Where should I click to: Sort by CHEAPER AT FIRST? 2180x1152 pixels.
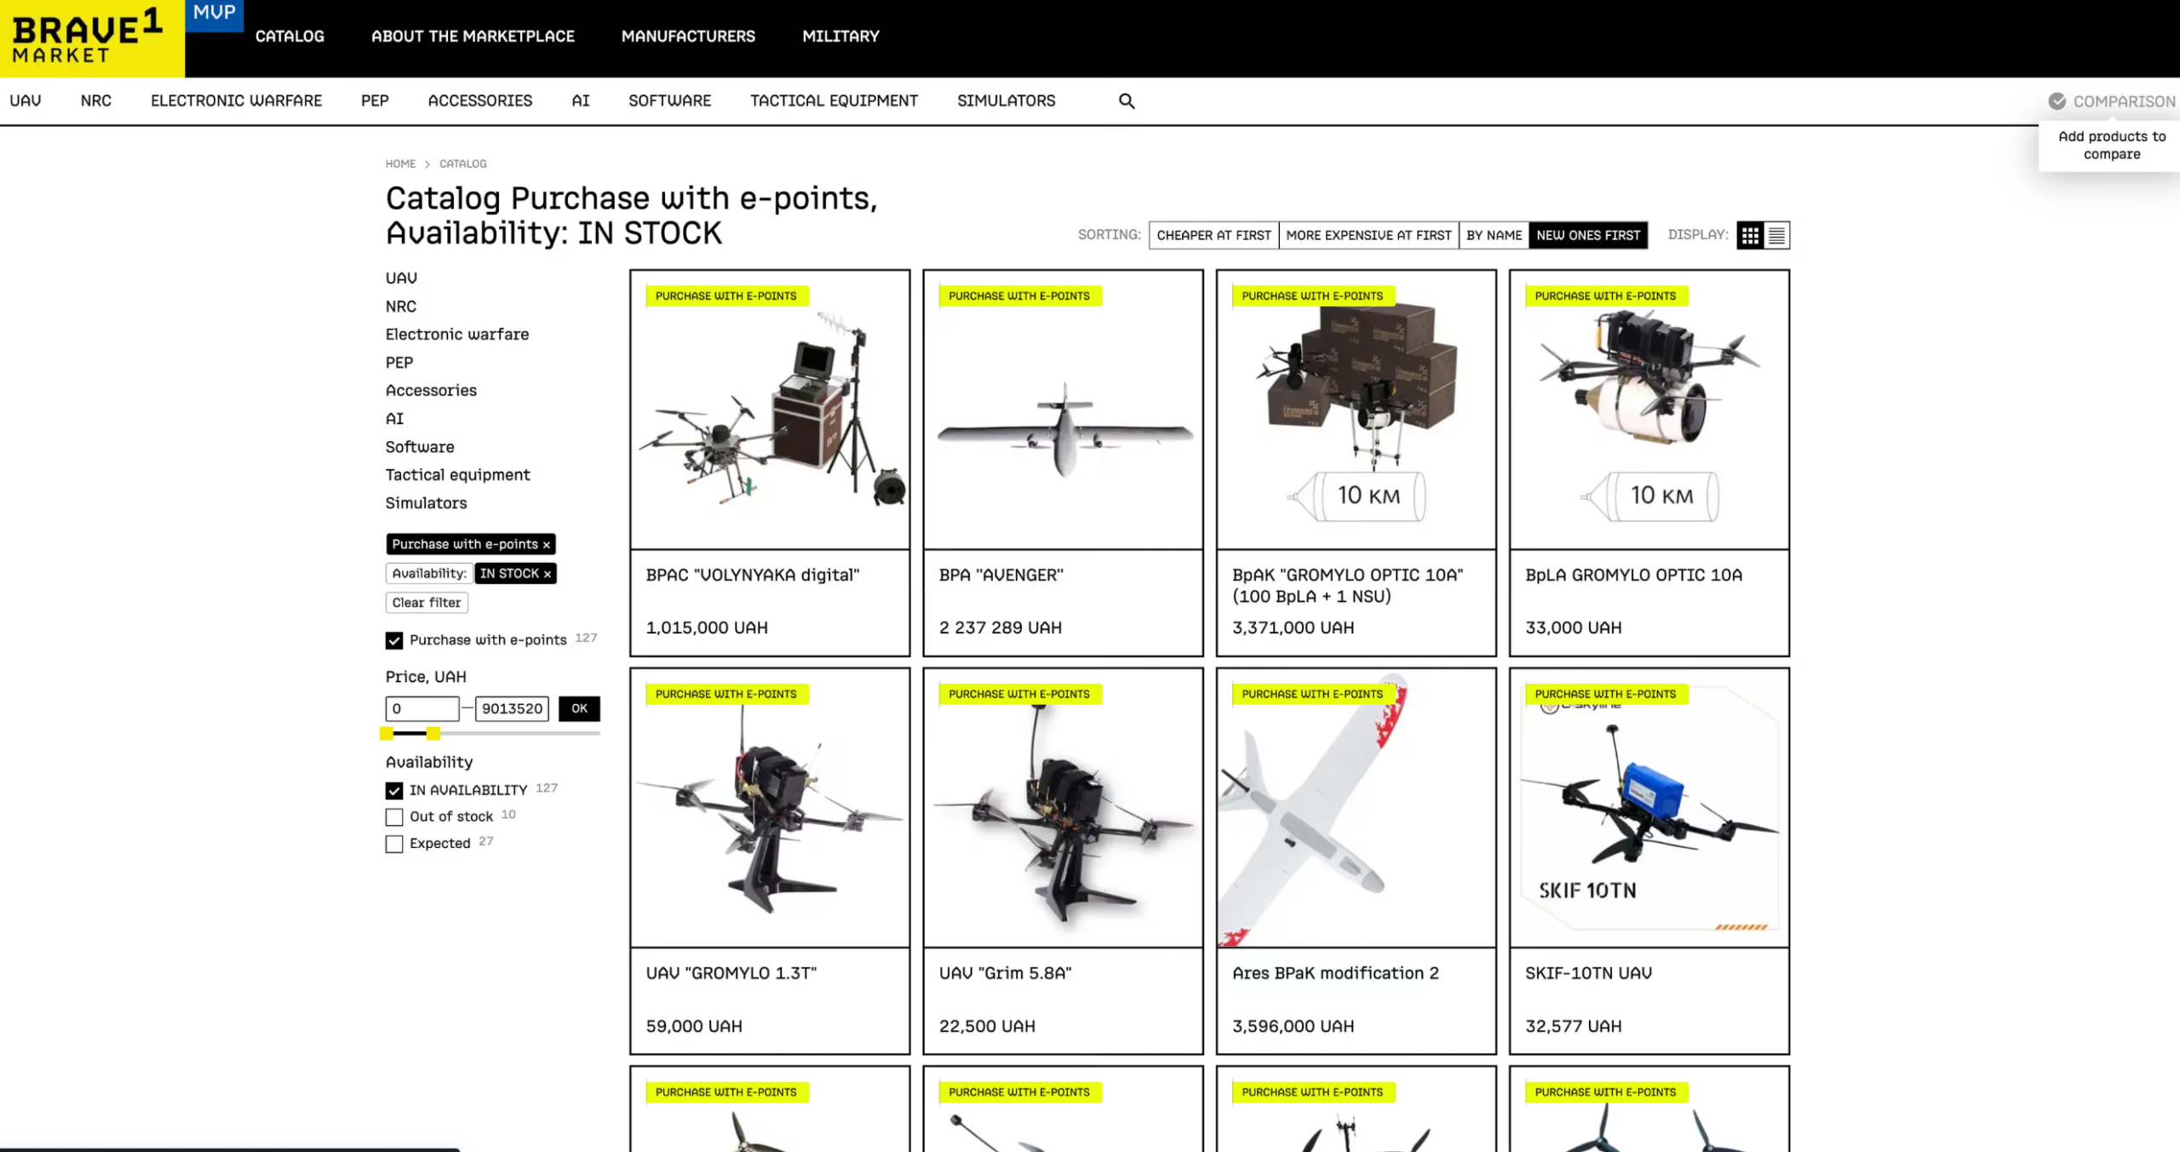1213,236
